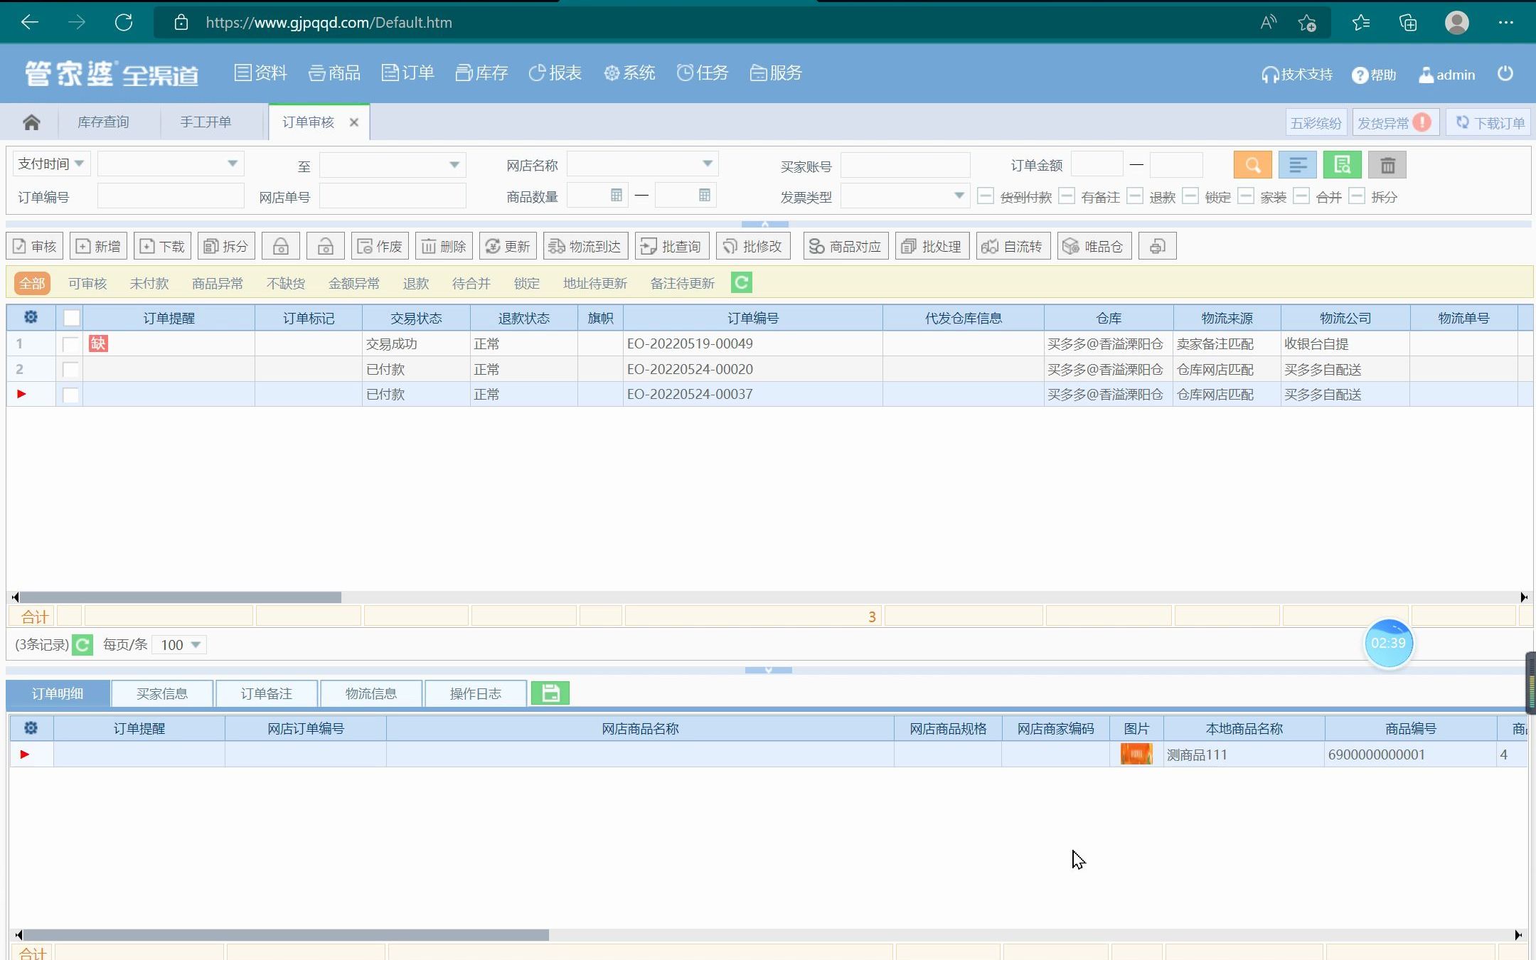Click the green save icon beside 操作日志
Screen dimensions: 1536x960
click(x=550, y=693)
